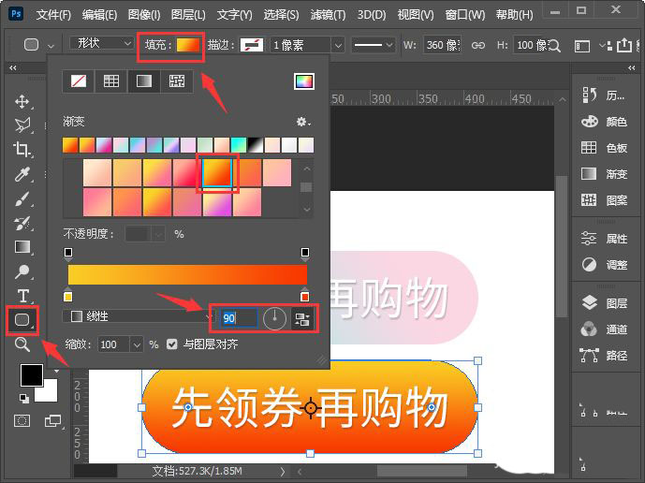The width and height of the screenshot is (645, 483).
Task: Click the 填充 fill swatch button
Action: pyautogui.click(x=188, y=44)
